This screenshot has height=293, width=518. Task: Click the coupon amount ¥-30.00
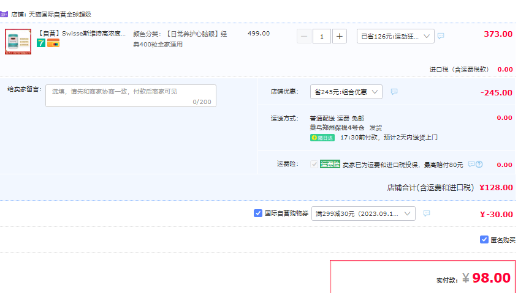(x=497, y=214)
